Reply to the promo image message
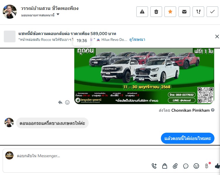 60,102
